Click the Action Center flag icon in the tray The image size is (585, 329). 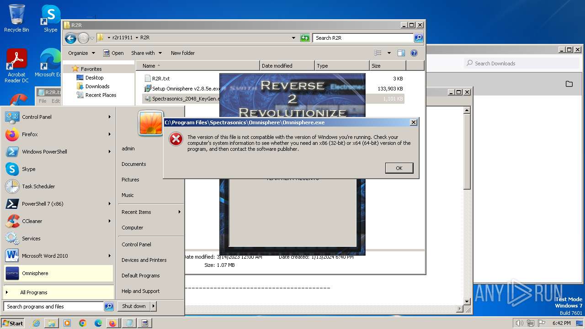pos(542,323)
